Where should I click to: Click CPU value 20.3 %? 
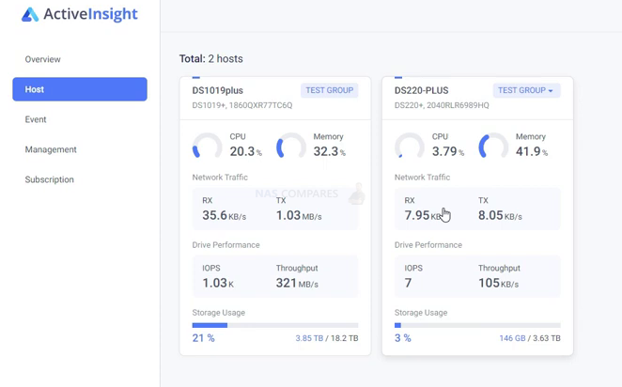pyautogui.click(x=246, y=151)
